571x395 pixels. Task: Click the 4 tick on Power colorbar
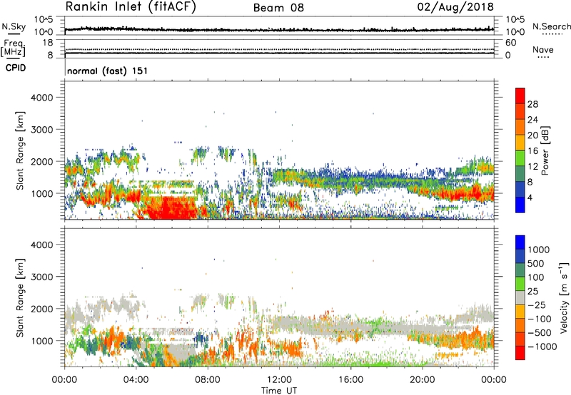[530, 197]
